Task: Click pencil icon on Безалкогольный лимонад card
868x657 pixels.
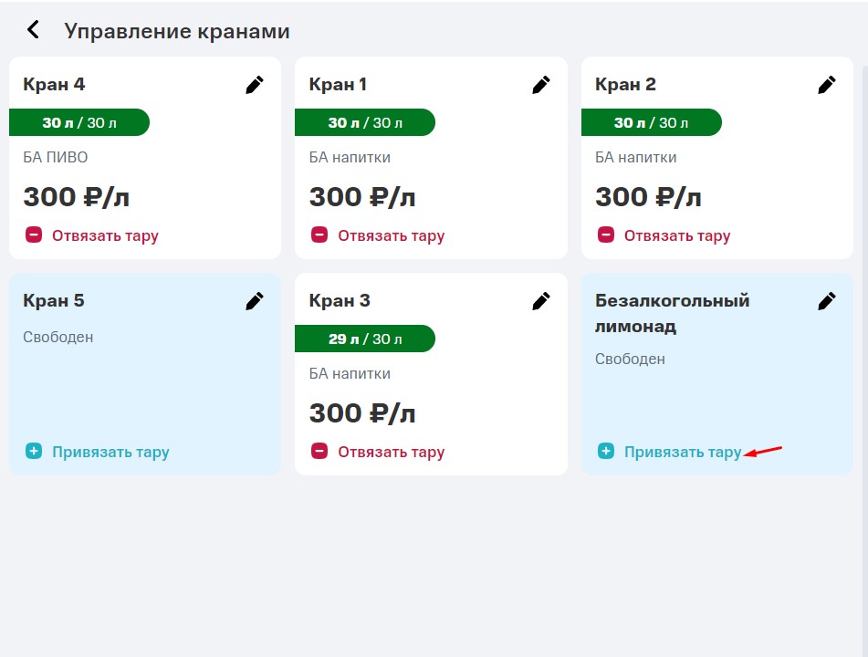Action: tap(827, 300)
